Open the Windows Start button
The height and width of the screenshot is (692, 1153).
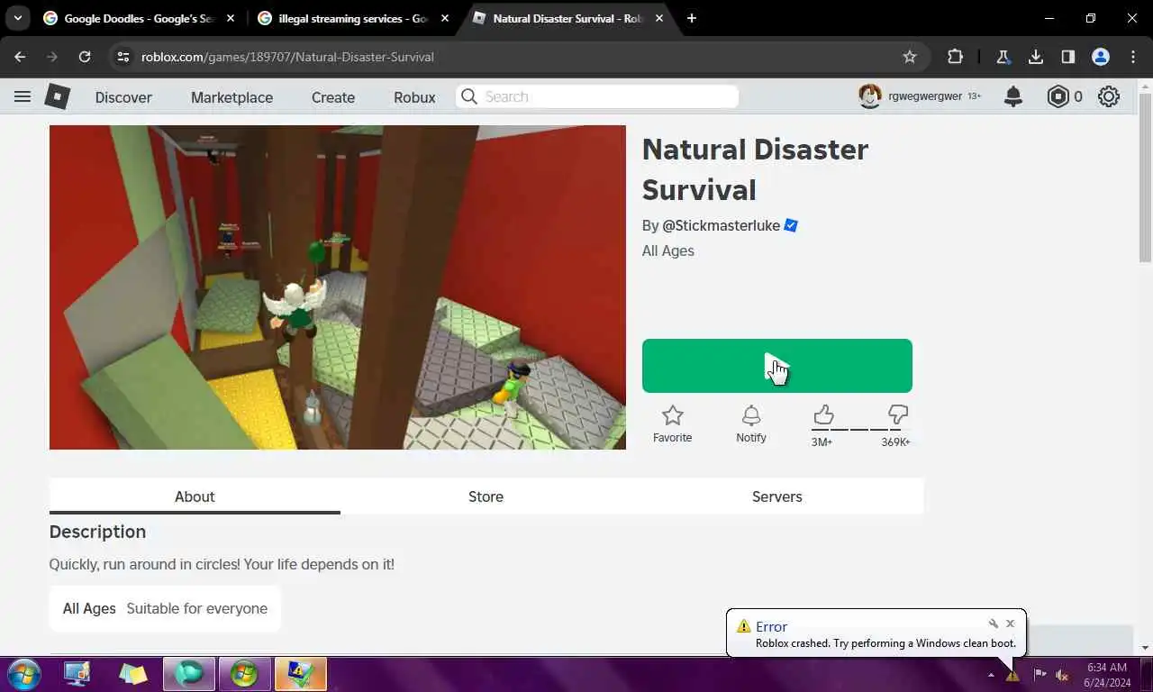[23, 674]
